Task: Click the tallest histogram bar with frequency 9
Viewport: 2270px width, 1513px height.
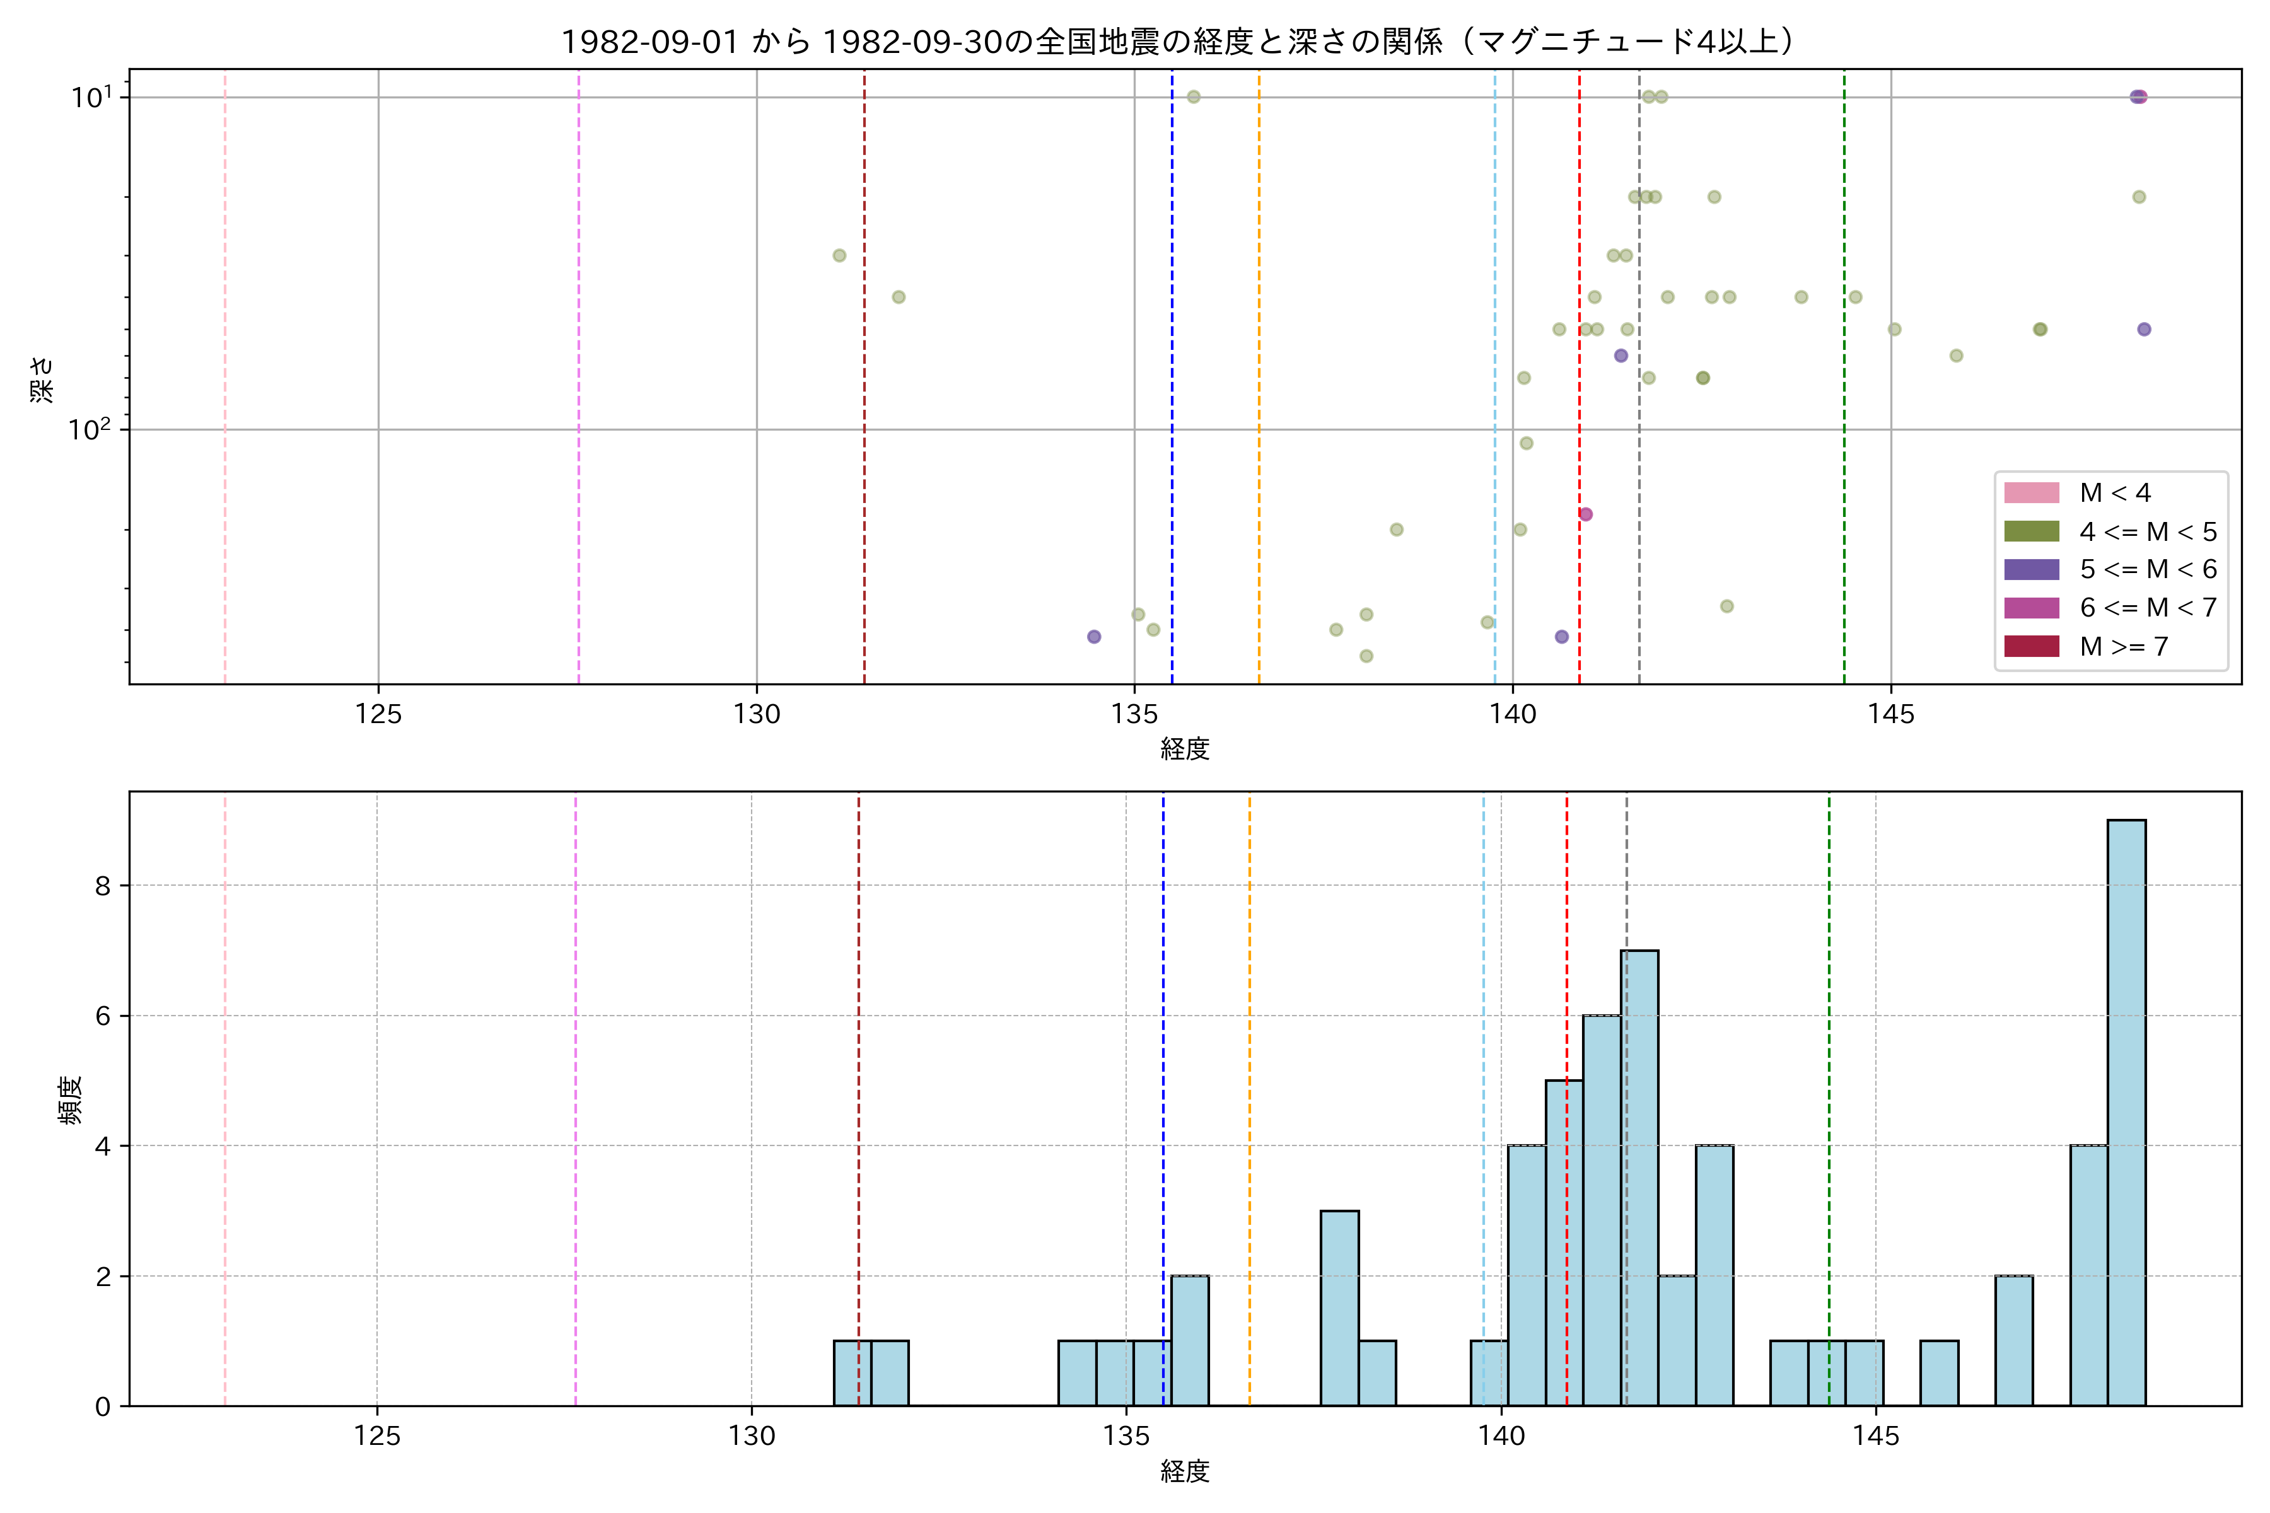Action: tap(2126, 1110)
